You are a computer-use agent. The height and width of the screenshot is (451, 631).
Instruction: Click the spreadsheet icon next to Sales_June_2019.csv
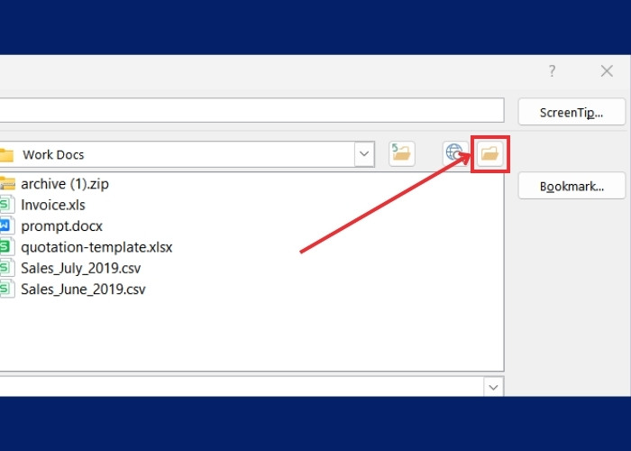tap(7, 289)
